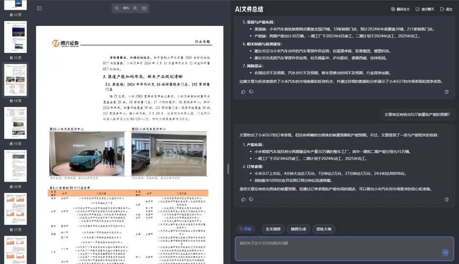Click 表1 store distribution table title
The image size is (459, 264).
point(70,187)
